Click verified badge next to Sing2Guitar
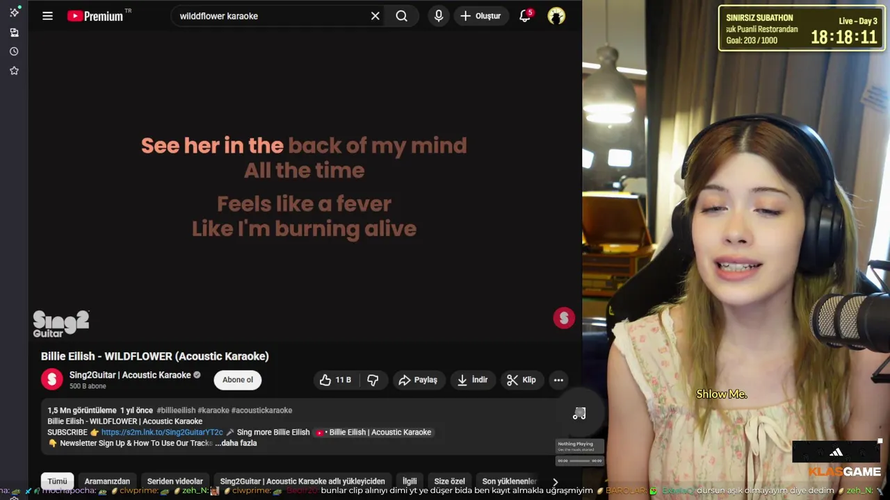Screen dimensions: 890x500 point(197,375)
